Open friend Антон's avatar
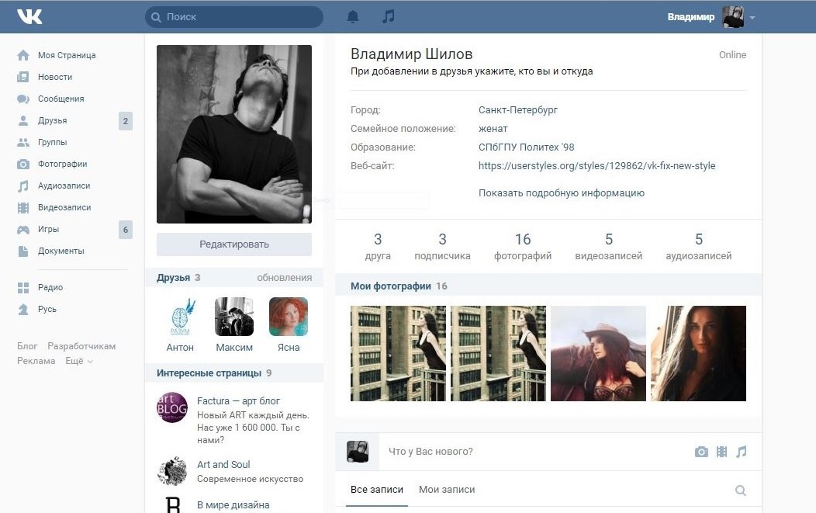 point(180,317)
